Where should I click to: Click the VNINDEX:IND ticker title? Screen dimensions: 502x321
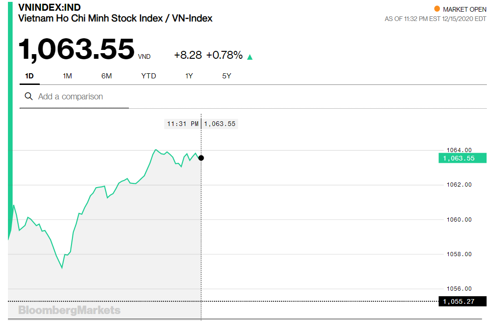coord(49,8)
